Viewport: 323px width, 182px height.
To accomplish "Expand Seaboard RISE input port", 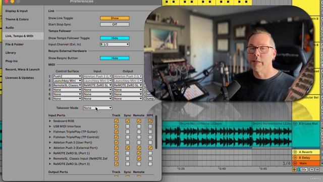I will (50, 121).
